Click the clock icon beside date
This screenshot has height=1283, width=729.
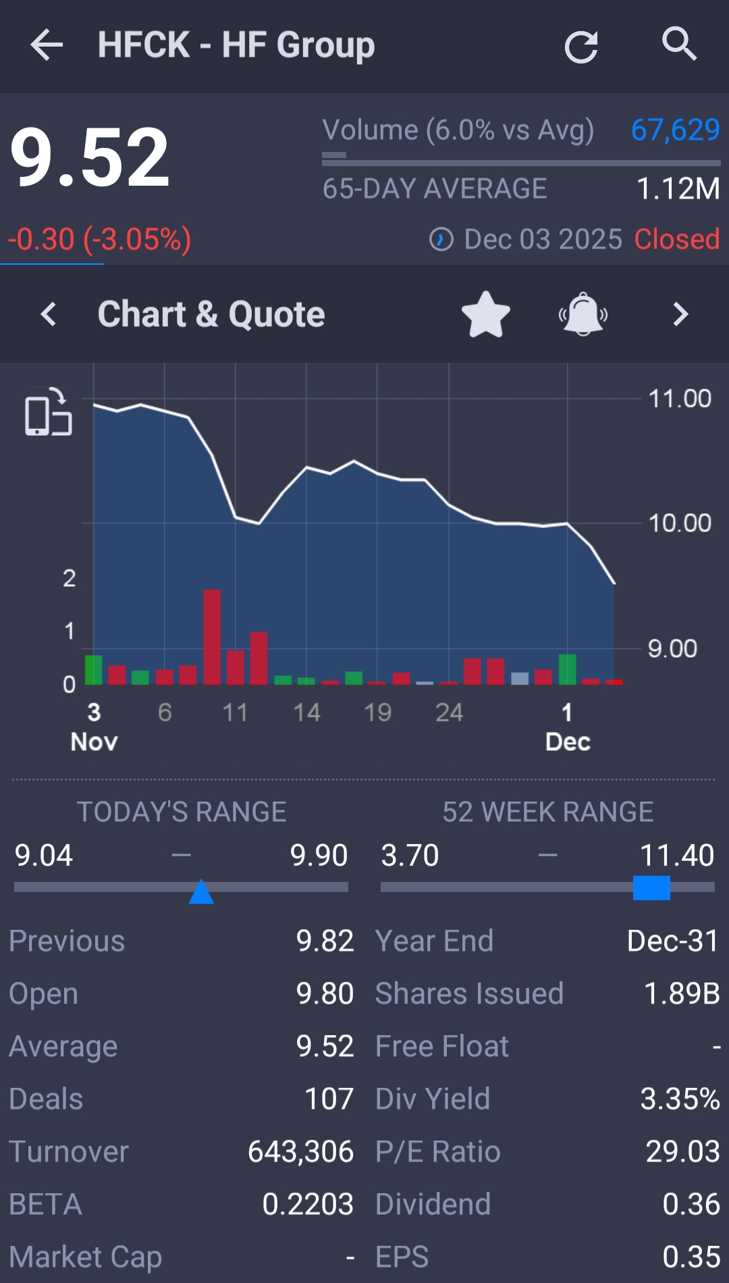[441, 239]
